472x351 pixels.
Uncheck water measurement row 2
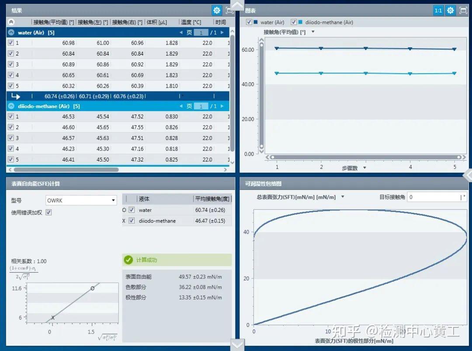point(11,53)
